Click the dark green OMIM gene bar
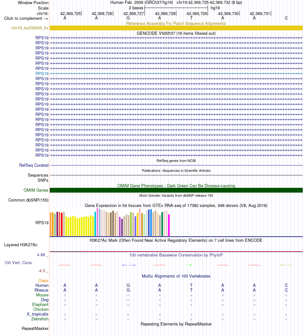This screenshot has height=336, width=303. 176,190
